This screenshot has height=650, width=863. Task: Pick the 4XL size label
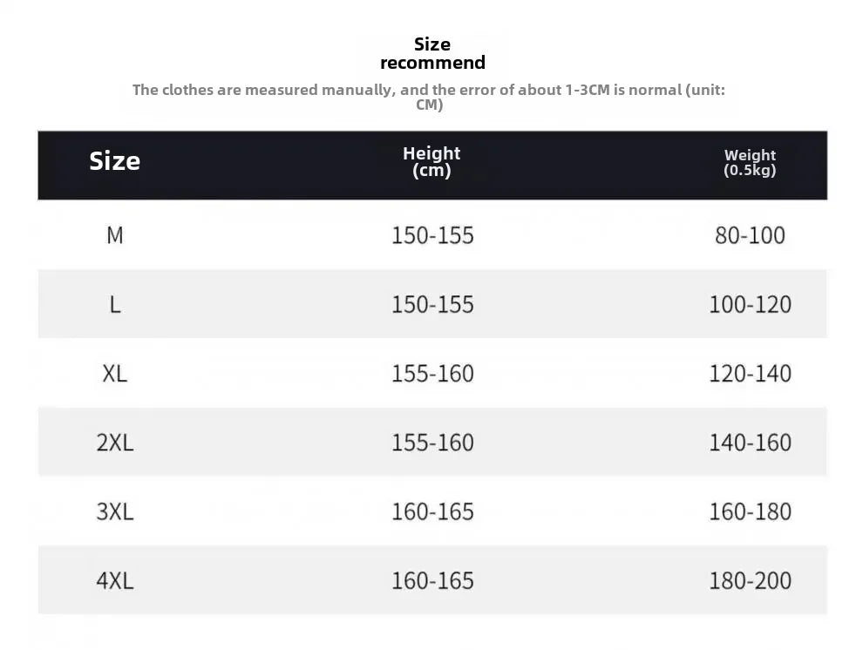(115, 580)
